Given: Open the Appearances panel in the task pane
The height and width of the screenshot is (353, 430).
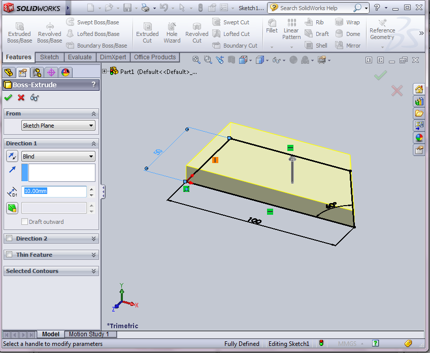Looking at the screenshot, I should pos(419,137).
